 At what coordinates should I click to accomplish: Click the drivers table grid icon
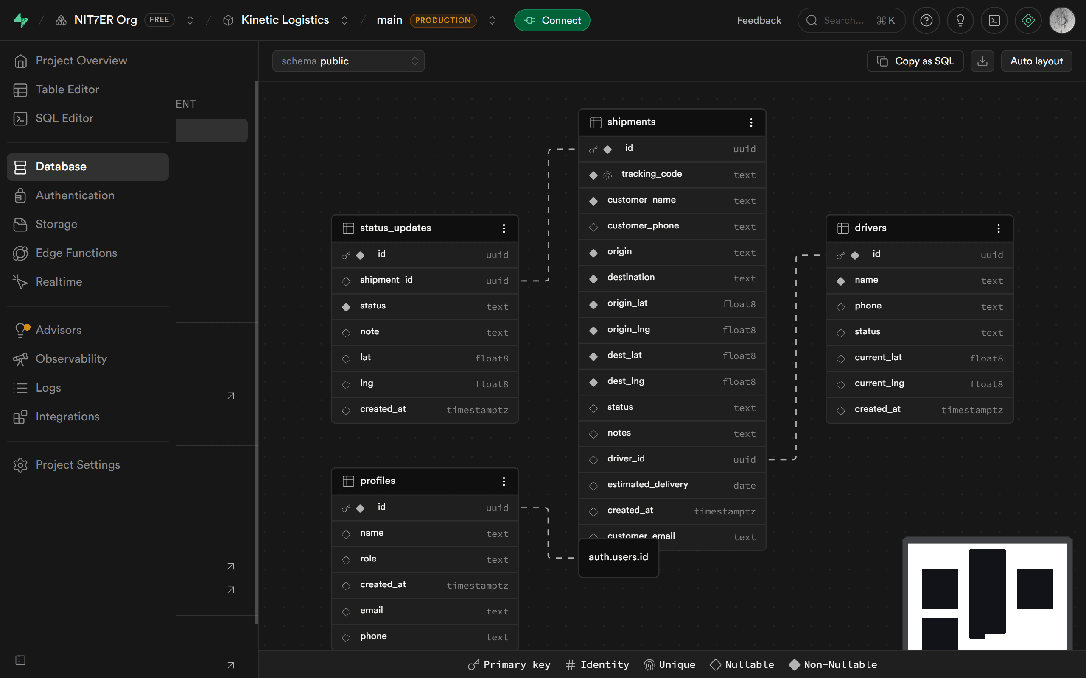[x=843, y=228]
